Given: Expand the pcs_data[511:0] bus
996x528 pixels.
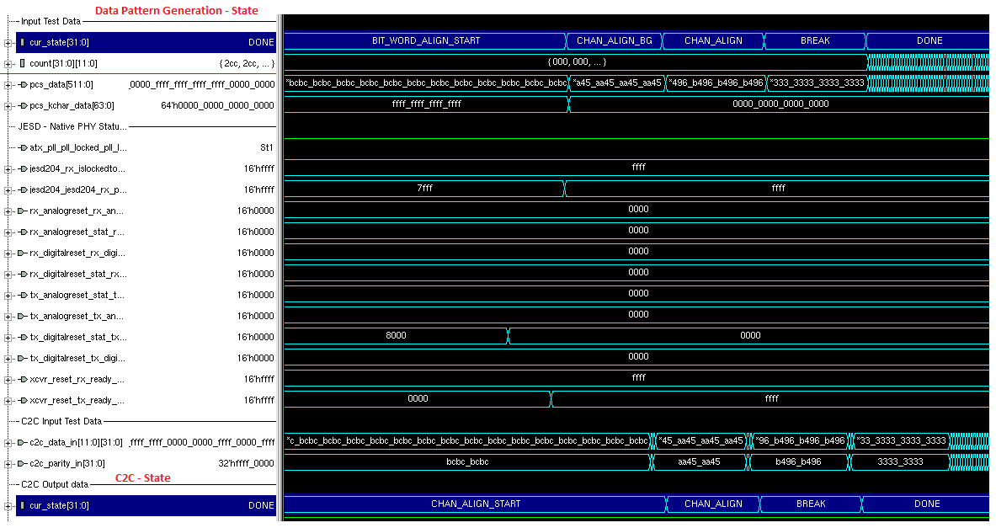Looking at the screenshot, I should (x=8, y=85).
